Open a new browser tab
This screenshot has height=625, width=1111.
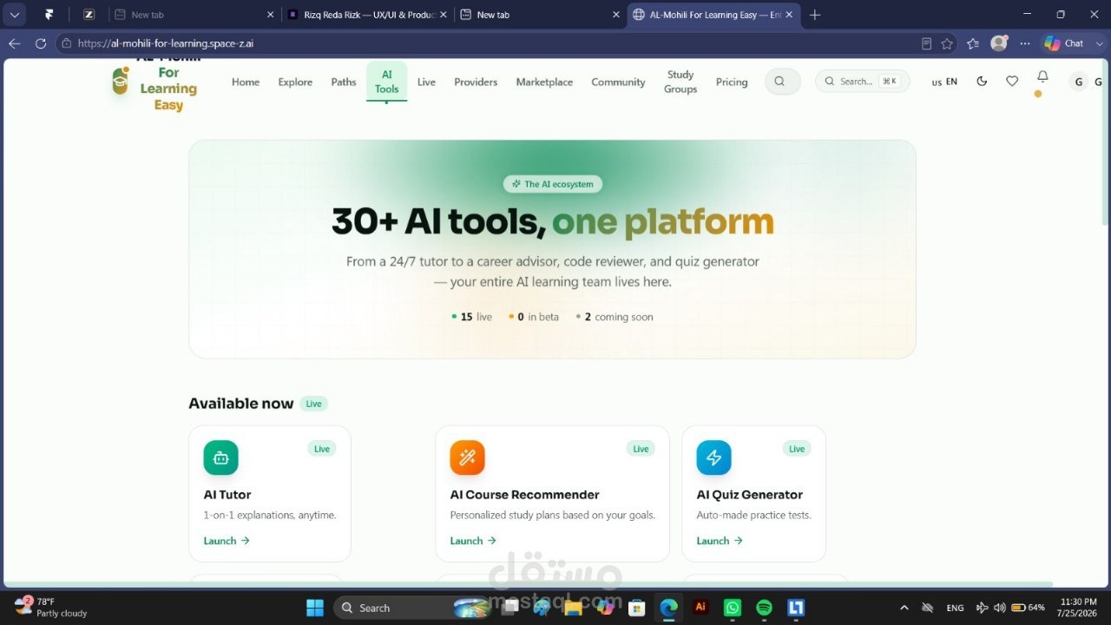click(x=814, y=15)
